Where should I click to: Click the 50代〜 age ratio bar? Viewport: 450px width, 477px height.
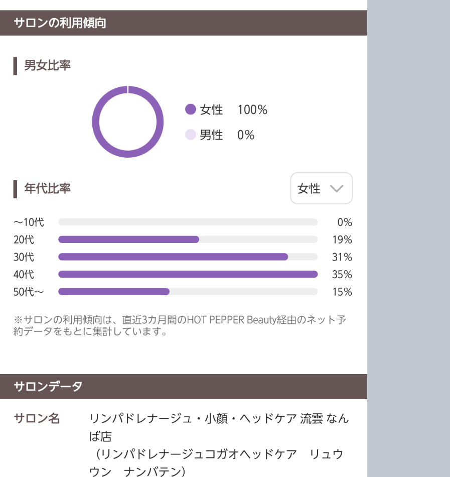114,292
